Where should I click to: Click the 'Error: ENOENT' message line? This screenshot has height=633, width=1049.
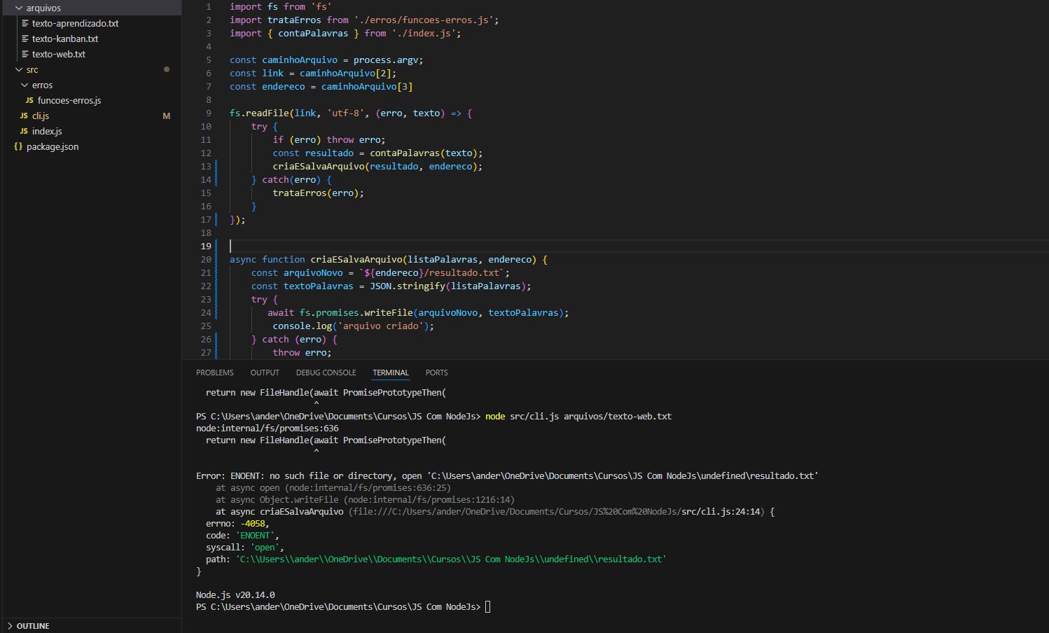pos(507,476)
